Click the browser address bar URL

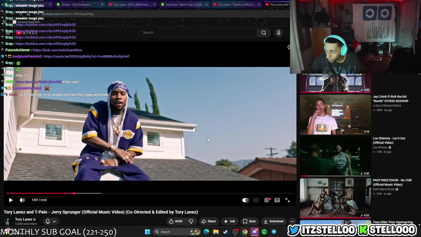pos(67,14)
